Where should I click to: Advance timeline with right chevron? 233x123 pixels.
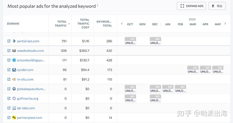[225, 24]
